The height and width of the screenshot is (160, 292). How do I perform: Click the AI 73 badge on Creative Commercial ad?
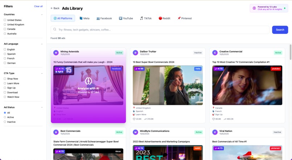point(219,69)
